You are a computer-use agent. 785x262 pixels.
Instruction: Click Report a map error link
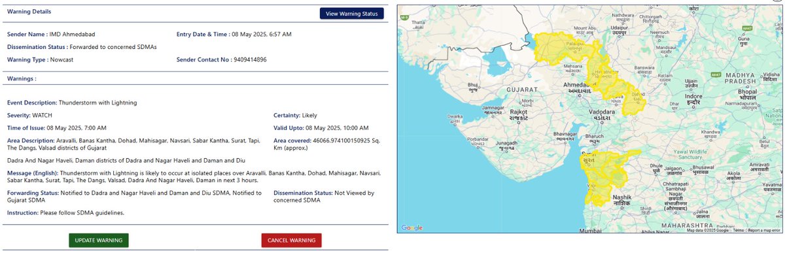[764, 230]
